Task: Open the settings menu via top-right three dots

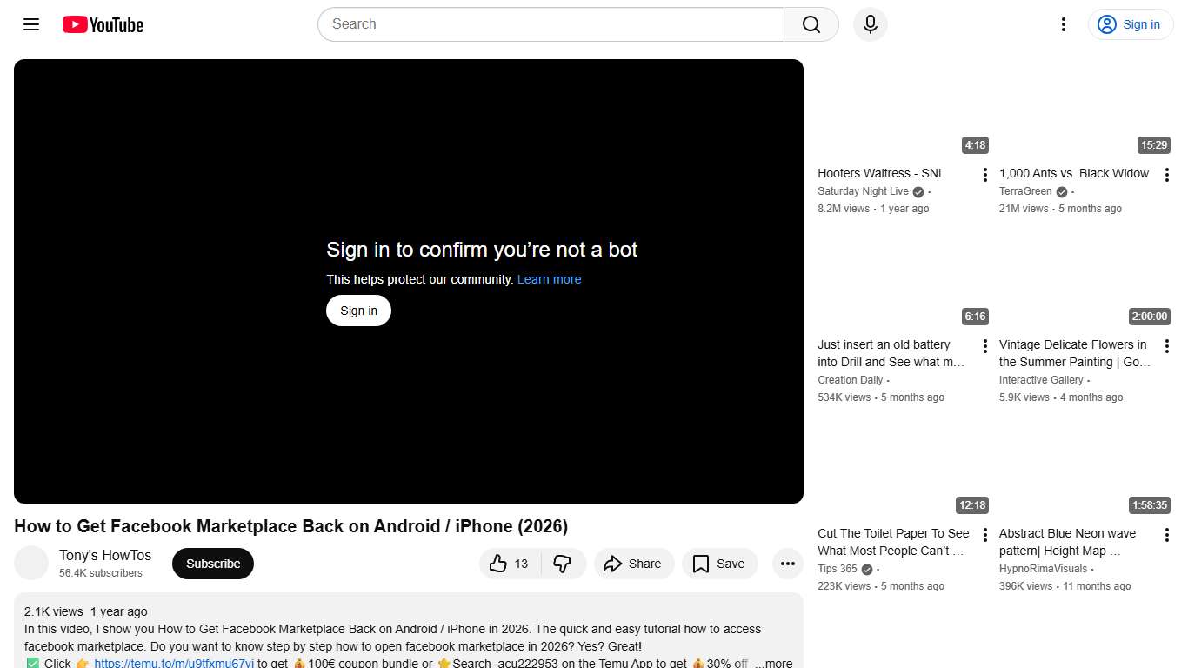Action: (1063, 24)
